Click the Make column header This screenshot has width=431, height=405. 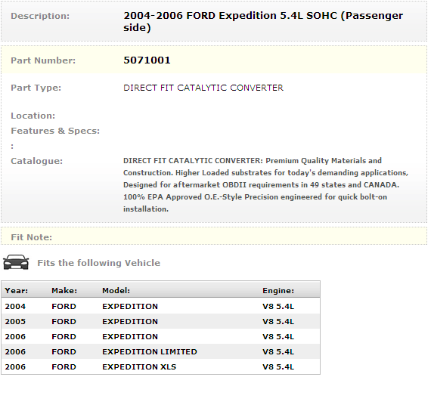click(64, 290)
